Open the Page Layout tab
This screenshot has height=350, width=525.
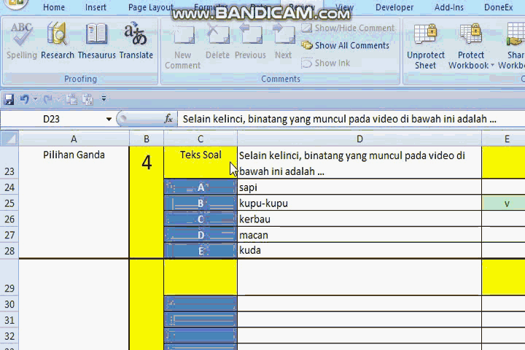(151, 7)
